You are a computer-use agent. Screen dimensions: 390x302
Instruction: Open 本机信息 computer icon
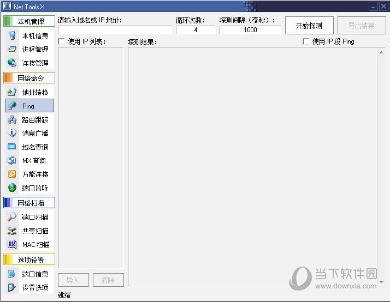click(12, 35)
